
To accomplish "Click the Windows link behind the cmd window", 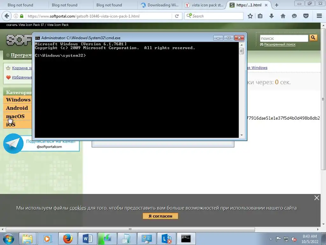I will click(x=259, y=68).
